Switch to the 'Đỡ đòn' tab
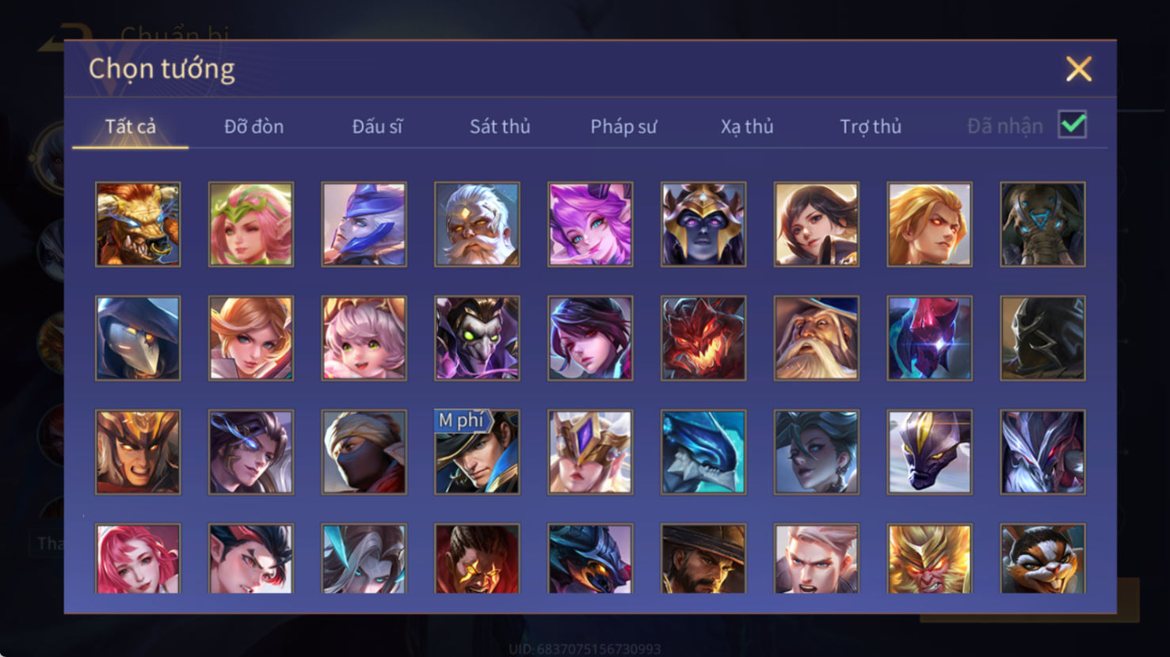 point(253,127)
